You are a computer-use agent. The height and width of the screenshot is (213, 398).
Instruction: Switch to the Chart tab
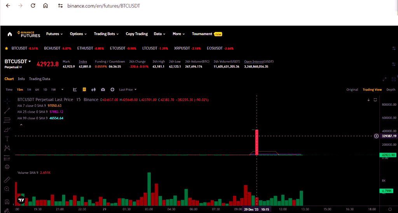pos(9,79)
